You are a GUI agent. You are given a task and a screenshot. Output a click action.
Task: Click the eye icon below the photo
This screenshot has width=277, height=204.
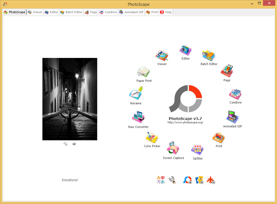[74, 144]
